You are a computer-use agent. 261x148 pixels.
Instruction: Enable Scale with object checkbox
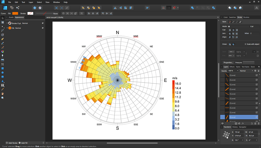tap(245, 44)
